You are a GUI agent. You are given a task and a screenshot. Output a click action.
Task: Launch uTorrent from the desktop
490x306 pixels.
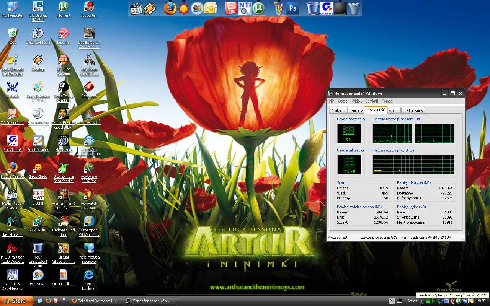pyautogui.click(x=63, y=10)
